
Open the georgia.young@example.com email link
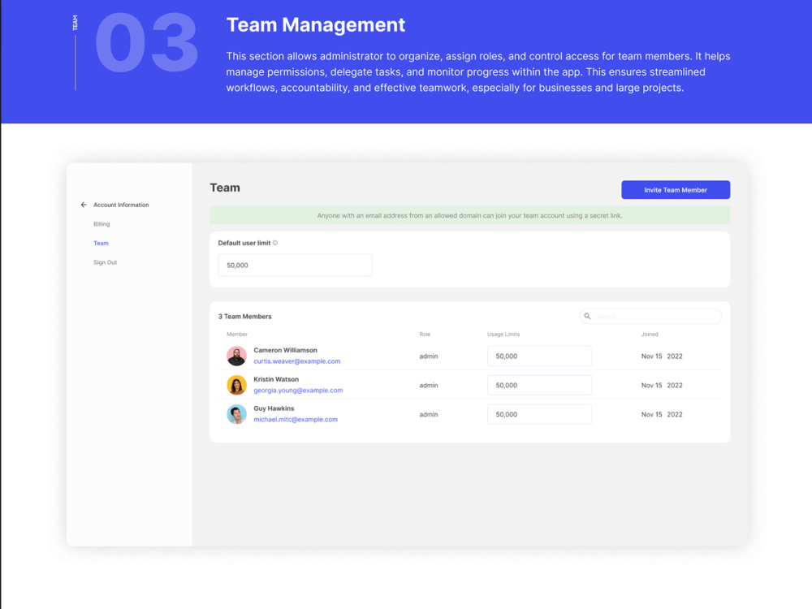coord(298,390)
